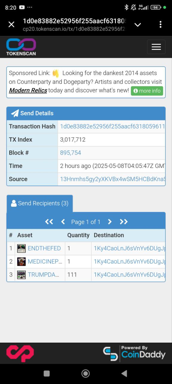The image size is (172, 384).
Task: Open the CoinDaddy powered-by logo
Action: (134, 353)
